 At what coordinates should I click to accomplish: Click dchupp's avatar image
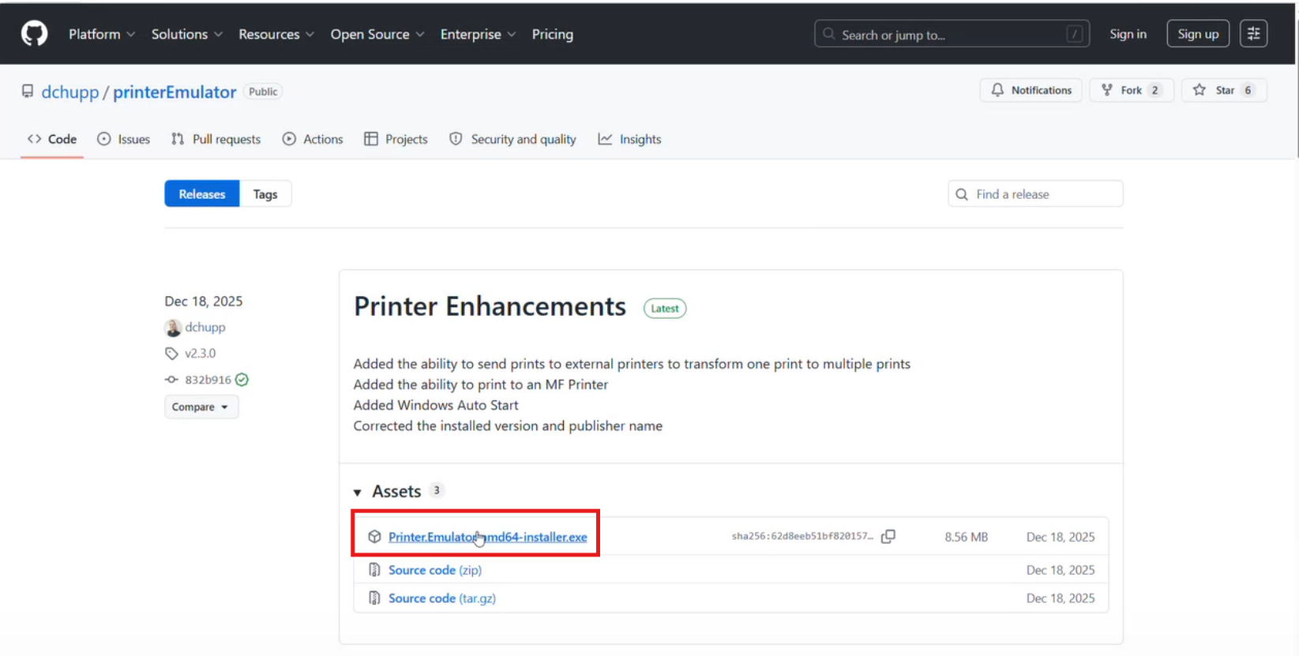tap(173, 328)
